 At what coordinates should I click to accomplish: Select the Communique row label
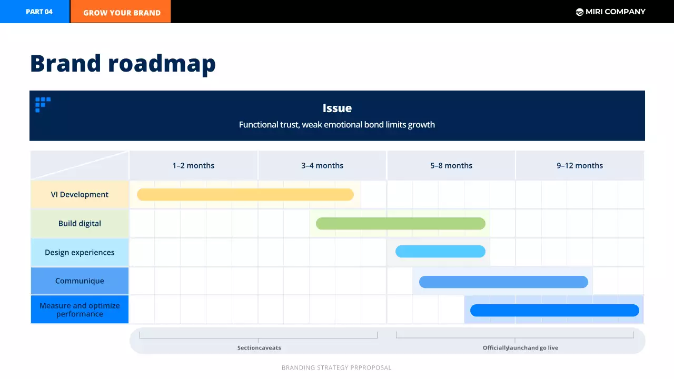(80, 281)
